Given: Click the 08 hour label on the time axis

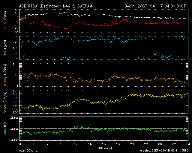Looking at the screenshot, I should point(47,144).
